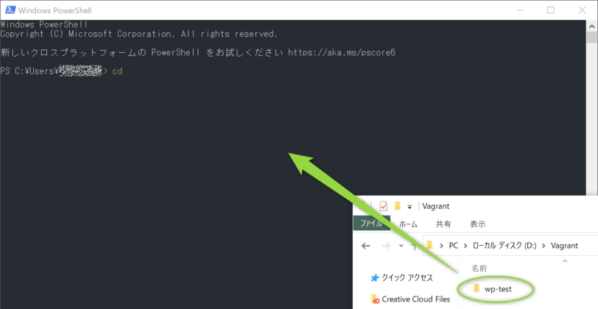Click in the PowerShell command line after cd
Screen dimensions: 598x309
[x=129, y=71]
